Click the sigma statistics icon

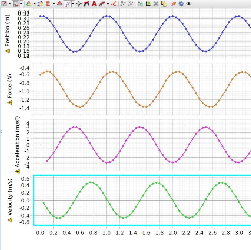48,4
